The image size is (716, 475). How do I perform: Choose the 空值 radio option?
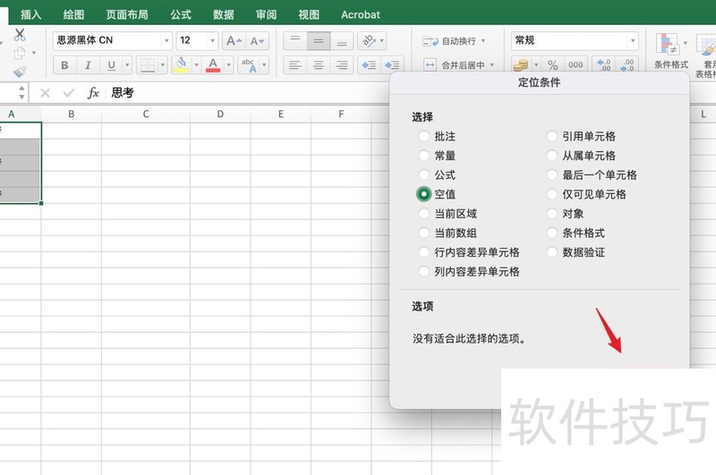tap(424, 194)
